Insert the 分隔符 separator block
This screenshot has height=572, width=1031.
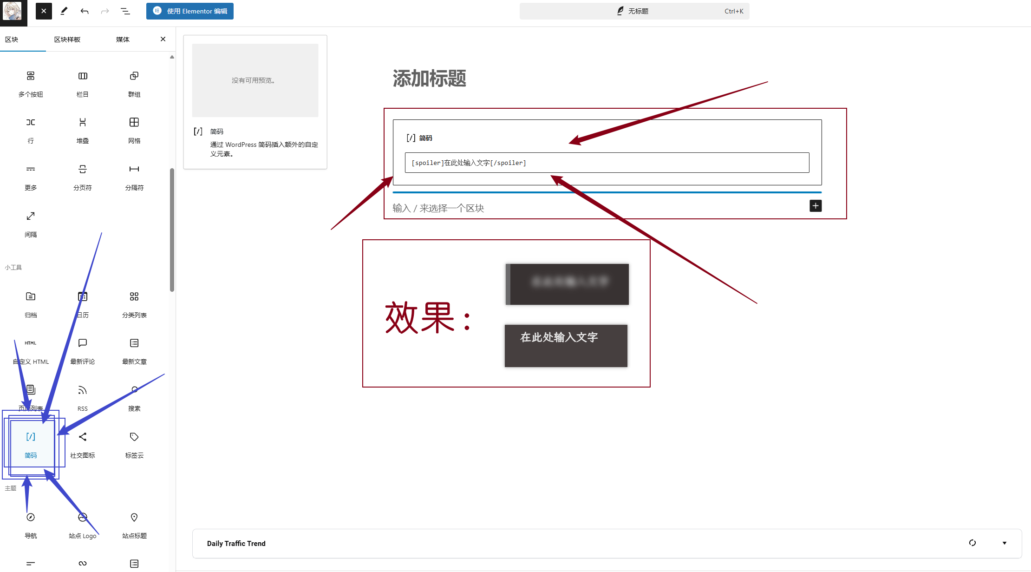[134, 178]
